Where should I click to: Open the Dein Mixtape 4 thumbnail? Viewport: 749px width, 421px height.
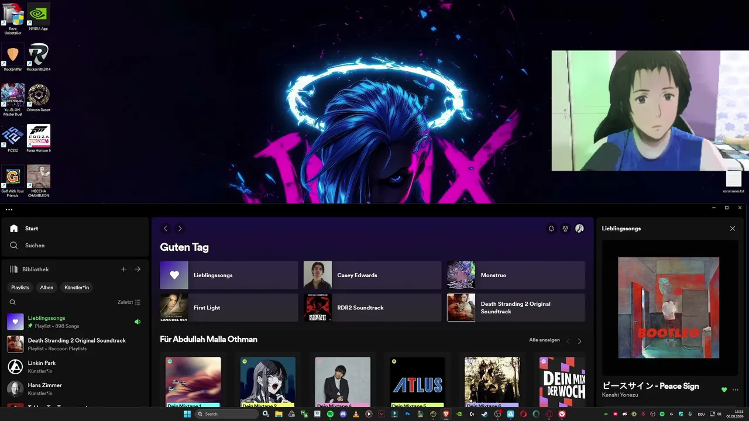pyautogui.click(x=343, y=382)
